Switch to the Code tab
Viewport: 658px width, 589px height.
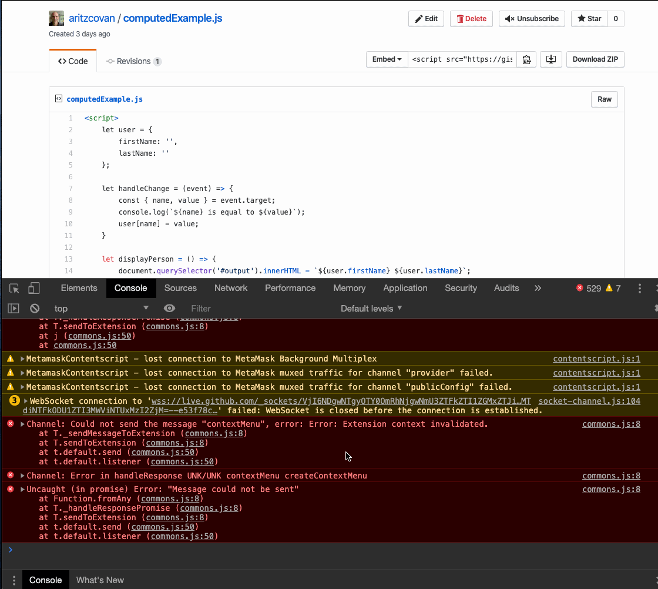[73, 61]
